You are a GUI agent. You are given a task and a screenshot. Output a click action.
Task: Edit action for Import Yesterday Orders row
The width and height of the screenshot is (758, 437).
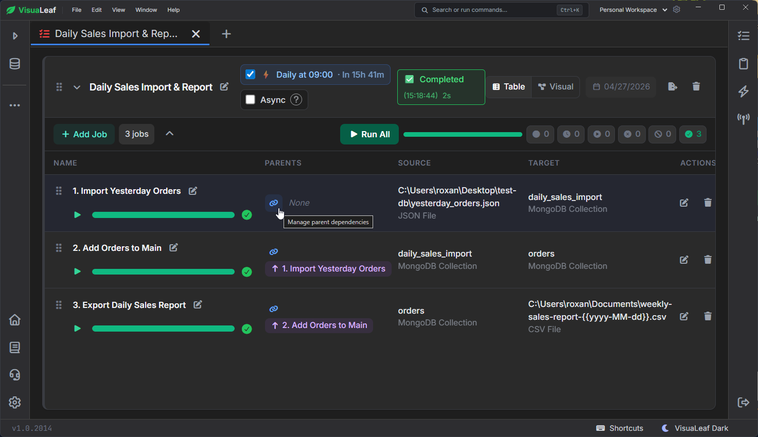[x=684, y=203]
